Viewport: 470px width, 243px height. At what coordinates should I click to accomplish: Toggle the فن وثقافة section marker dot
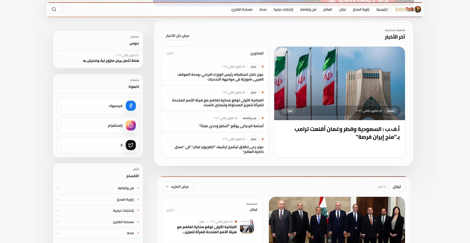[x=138, y=188]
